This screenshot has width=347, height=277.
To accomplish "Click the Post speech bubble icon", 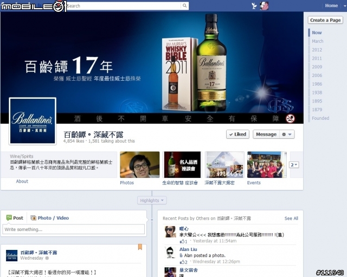I will pos(9,218).
